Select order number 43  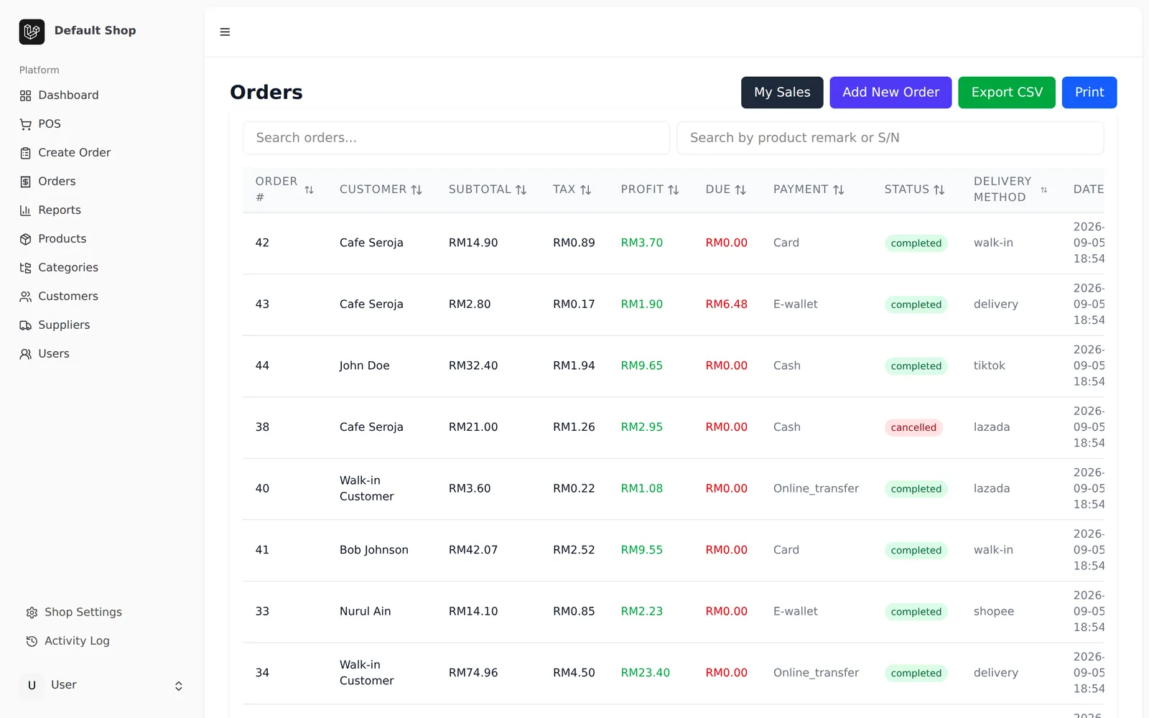262,304
